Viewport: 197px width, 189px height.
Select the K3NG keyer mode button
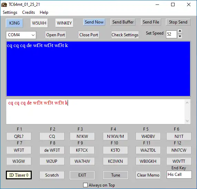click(14, 23)
